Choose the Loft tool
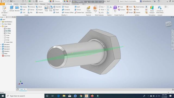The image size is (174, 98). click(x=23, y=10)
